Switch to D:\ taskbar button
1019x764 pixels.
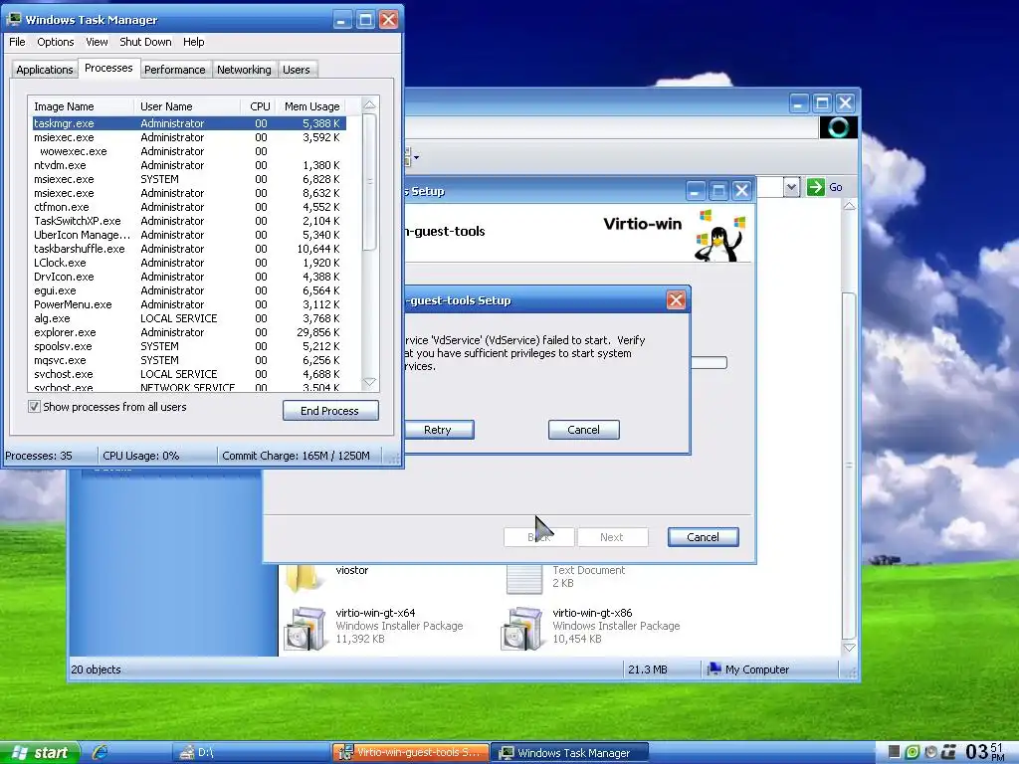coord(251,752)
